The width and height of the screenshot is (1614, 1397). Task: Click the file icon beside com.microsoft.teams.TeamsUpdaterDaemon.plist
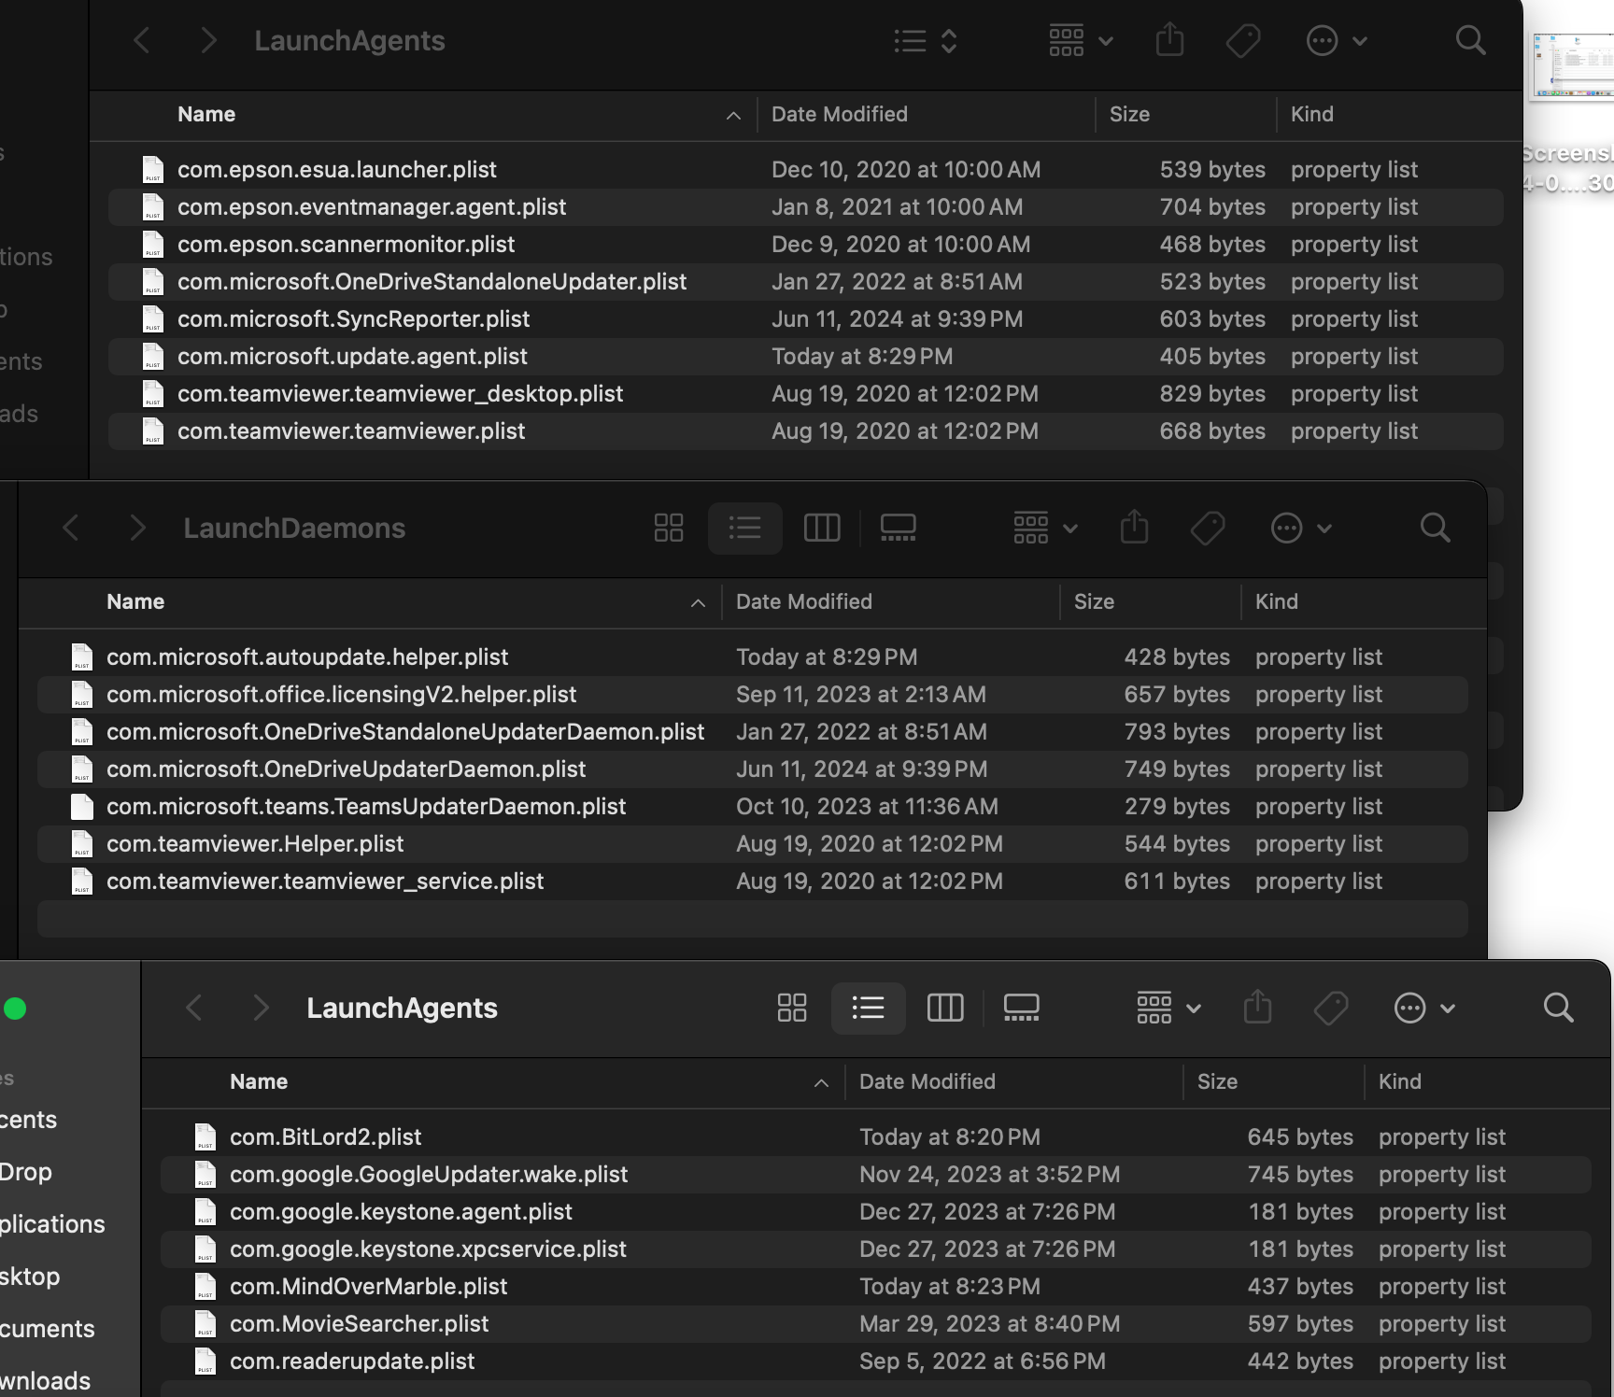[x=82, y=806]
